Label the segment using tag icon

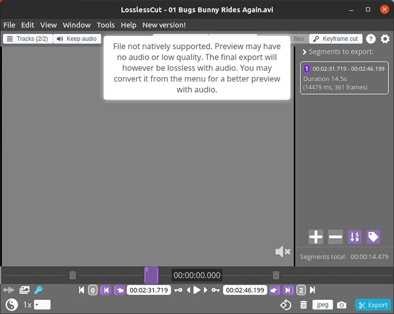(x=373, y=237)
